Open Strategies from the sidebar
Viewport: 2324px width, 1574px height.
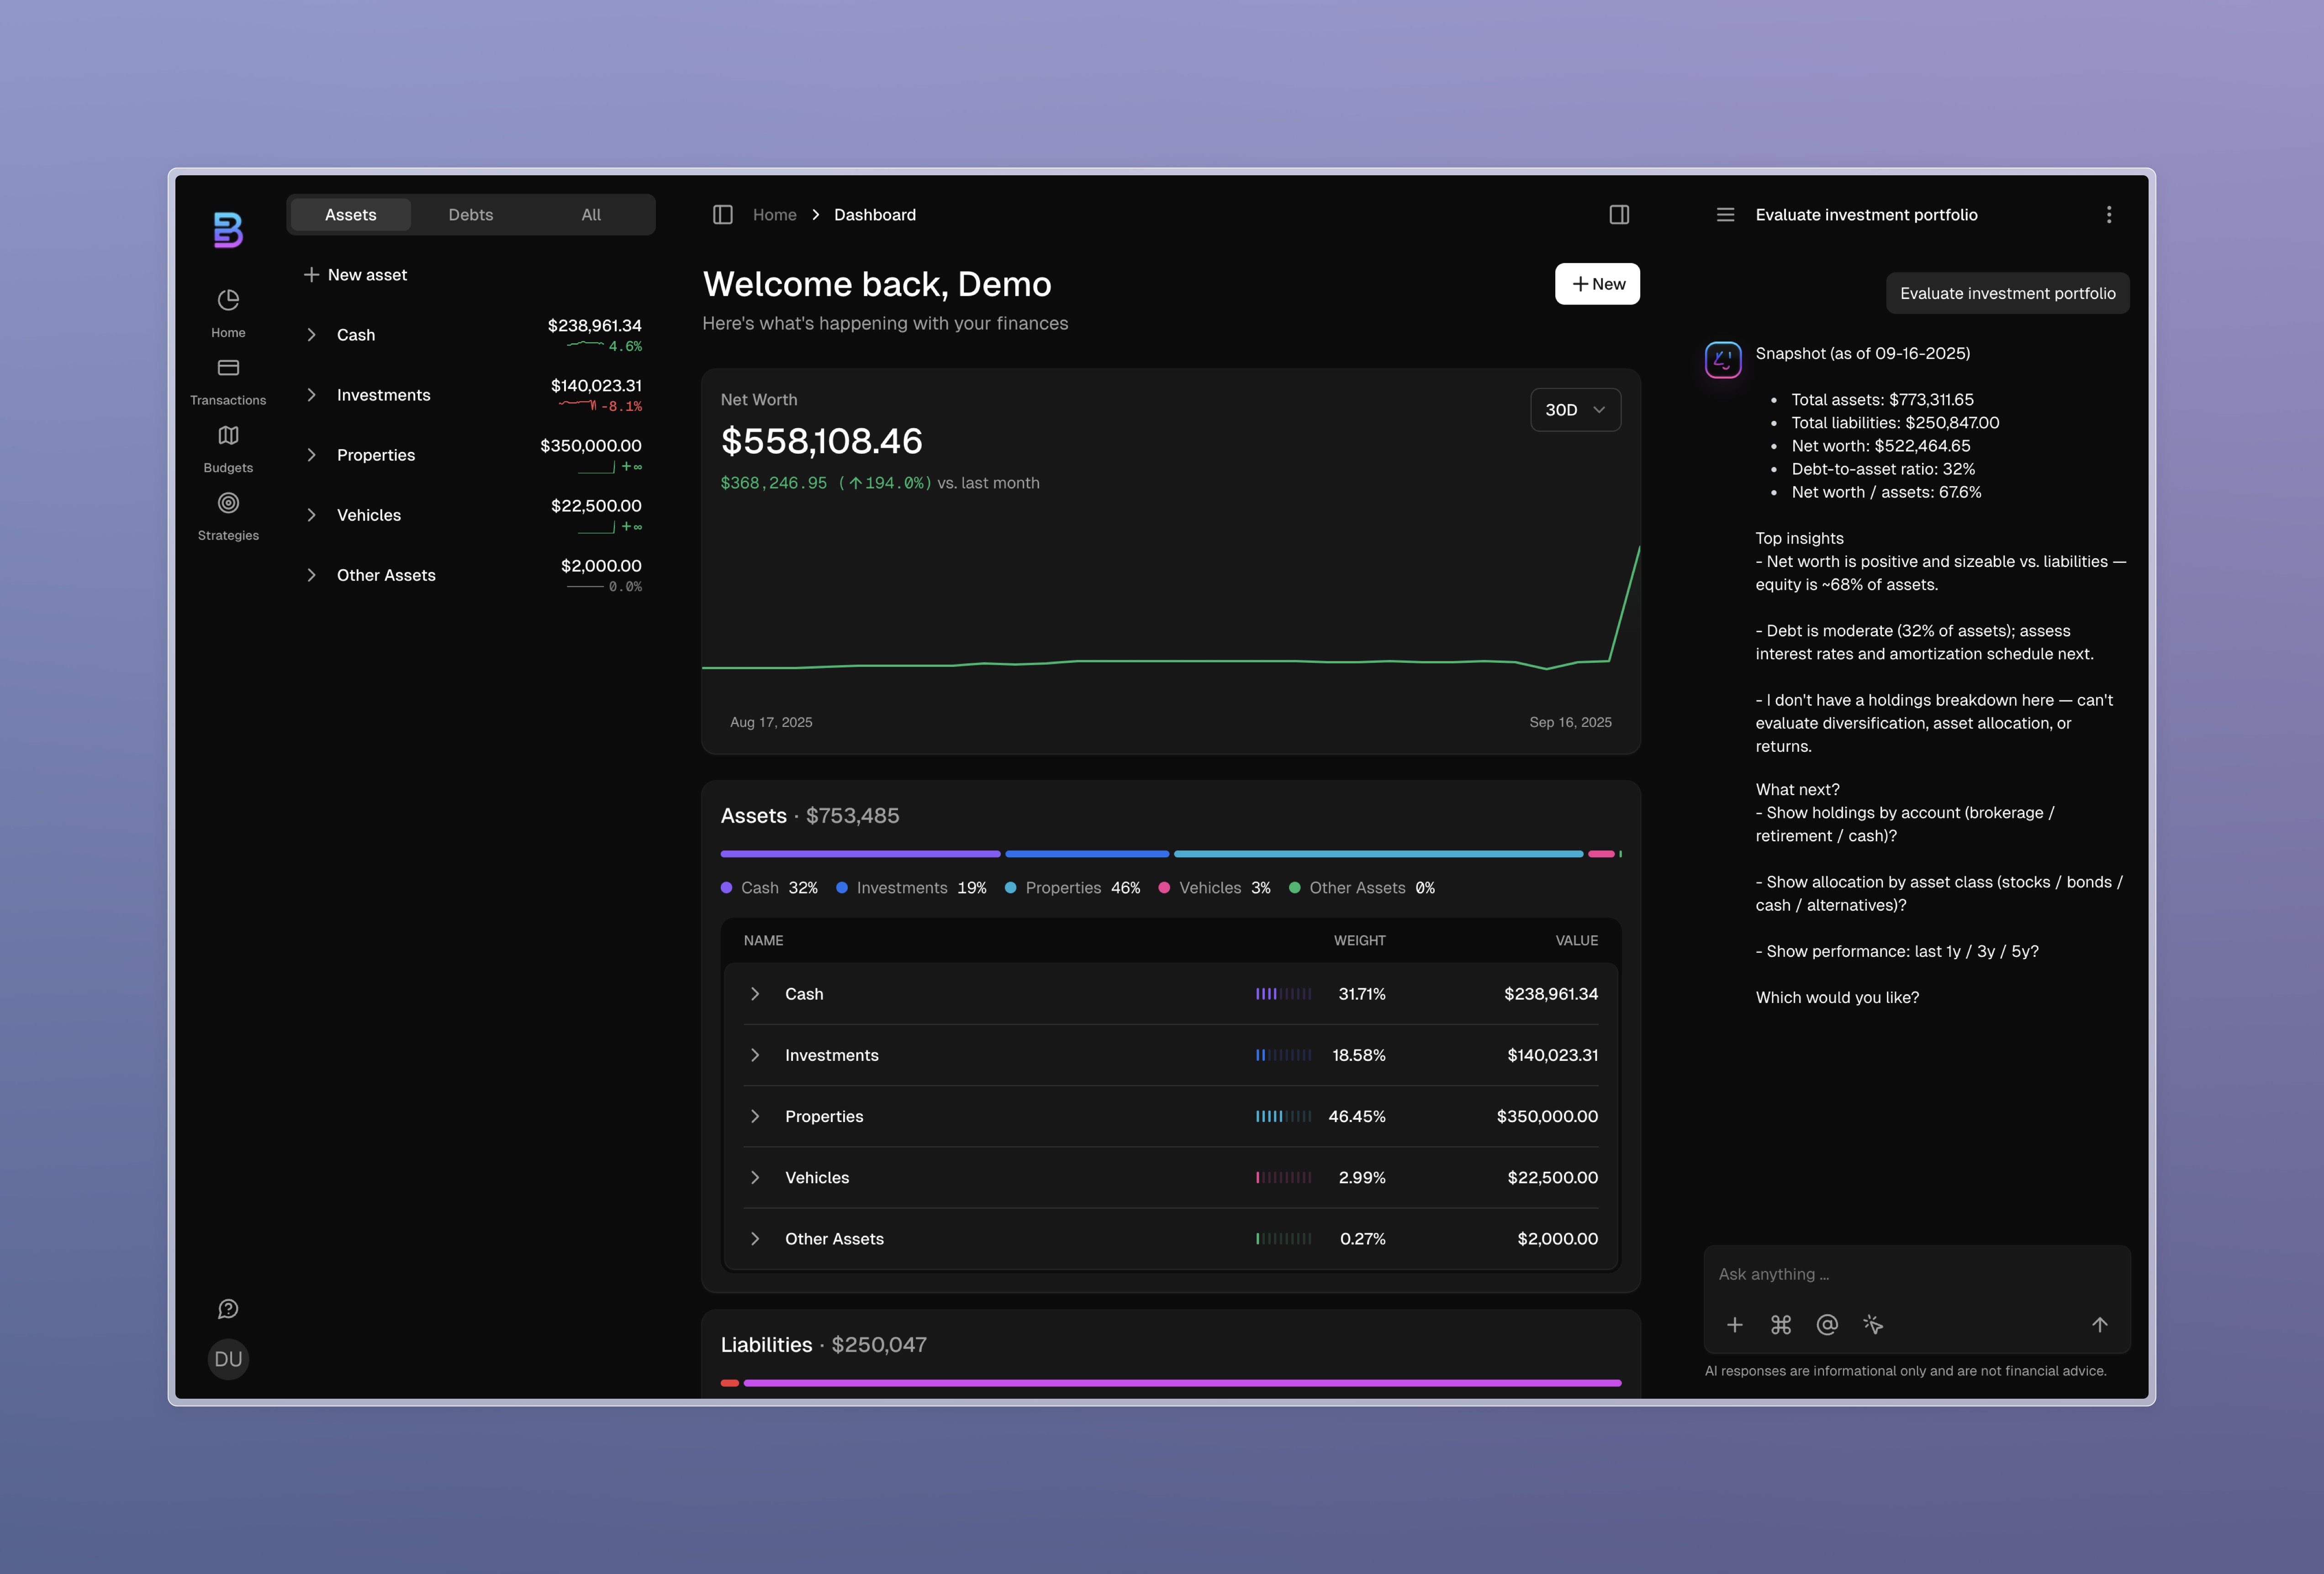tap(228, 513)
